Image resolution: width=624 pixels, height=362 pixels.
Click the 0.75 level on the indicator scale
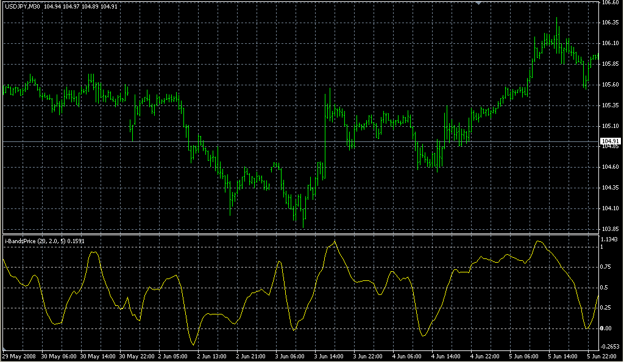pos(604,266)
